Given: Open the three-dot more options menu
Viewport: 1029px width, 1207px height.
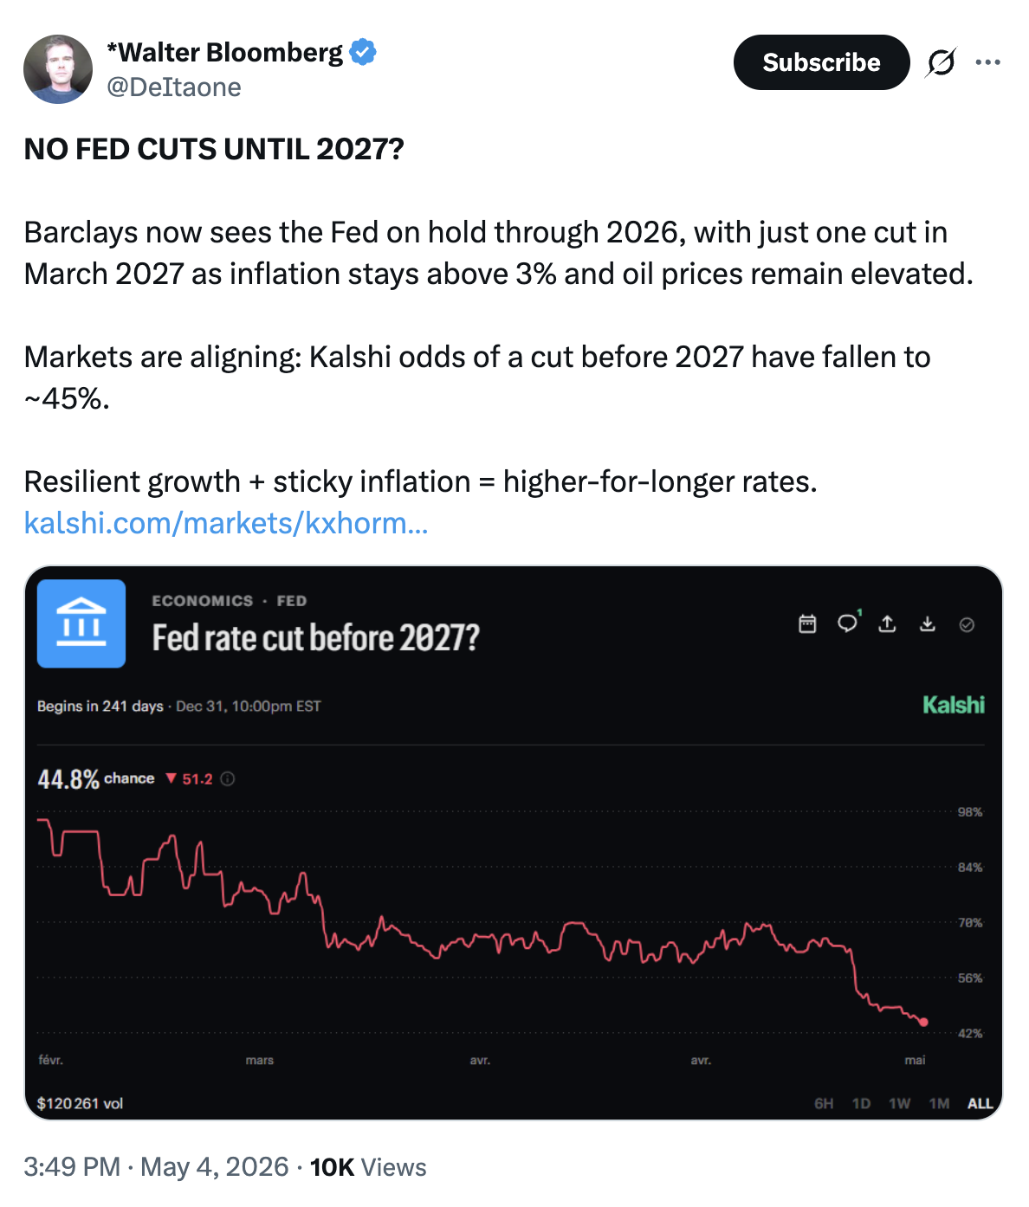Looking at the screenshot, I should [x=987, y=62].
